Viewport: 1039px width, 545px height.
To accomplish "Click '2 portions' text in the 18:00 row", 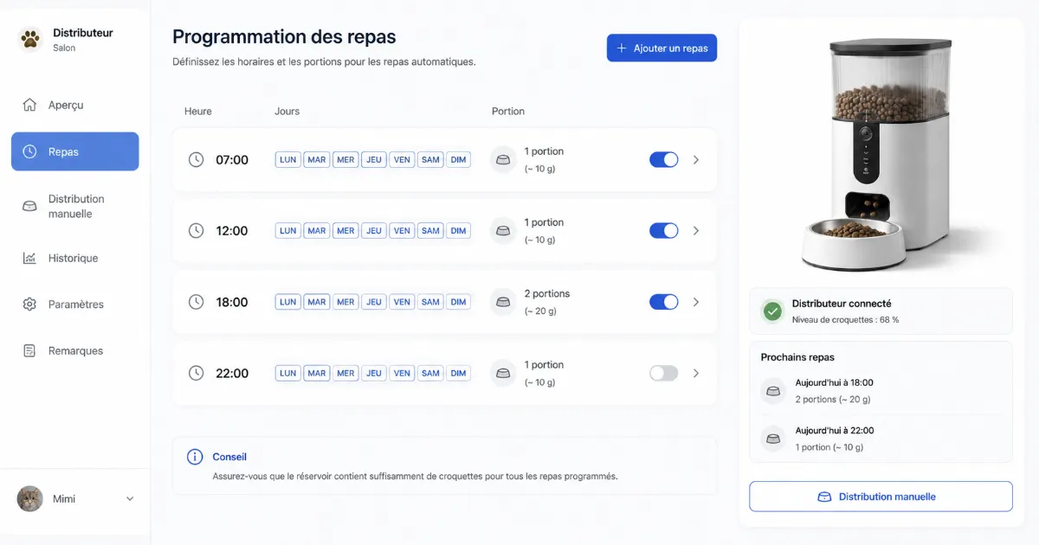I will (x=547, y=293).
